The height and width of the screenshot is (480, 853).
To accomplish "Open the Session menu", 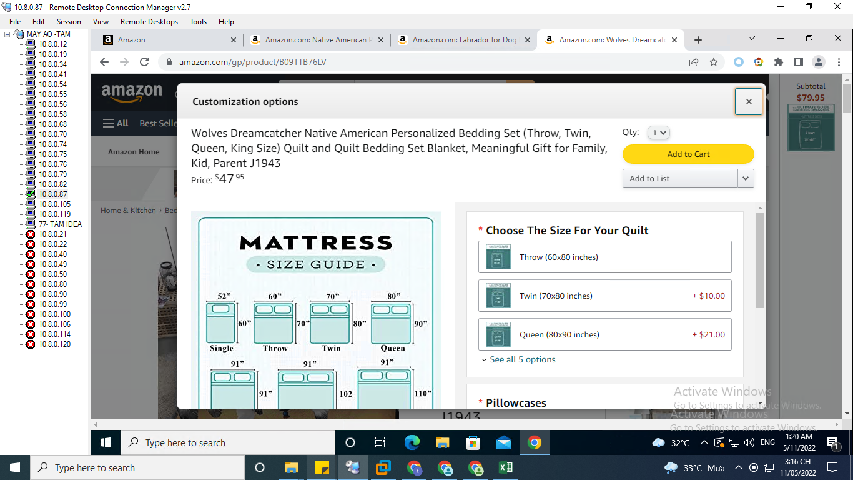I will click(69, 21).
